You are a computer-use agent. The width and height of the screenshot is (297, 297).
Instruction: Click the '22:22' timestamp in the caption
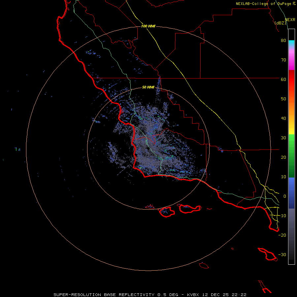[239, 295]
